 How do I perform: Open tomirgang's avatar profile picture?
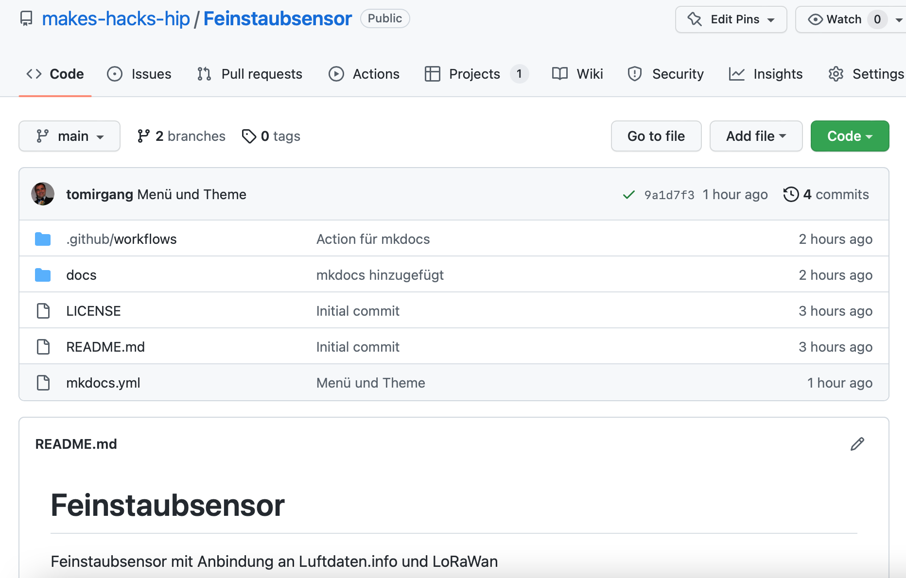coord(43,194)
